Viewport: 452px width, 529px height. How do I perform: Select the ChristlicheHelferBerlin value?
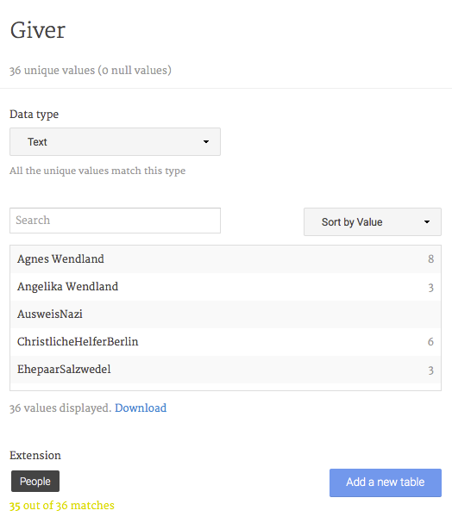[x=78, y=342]
